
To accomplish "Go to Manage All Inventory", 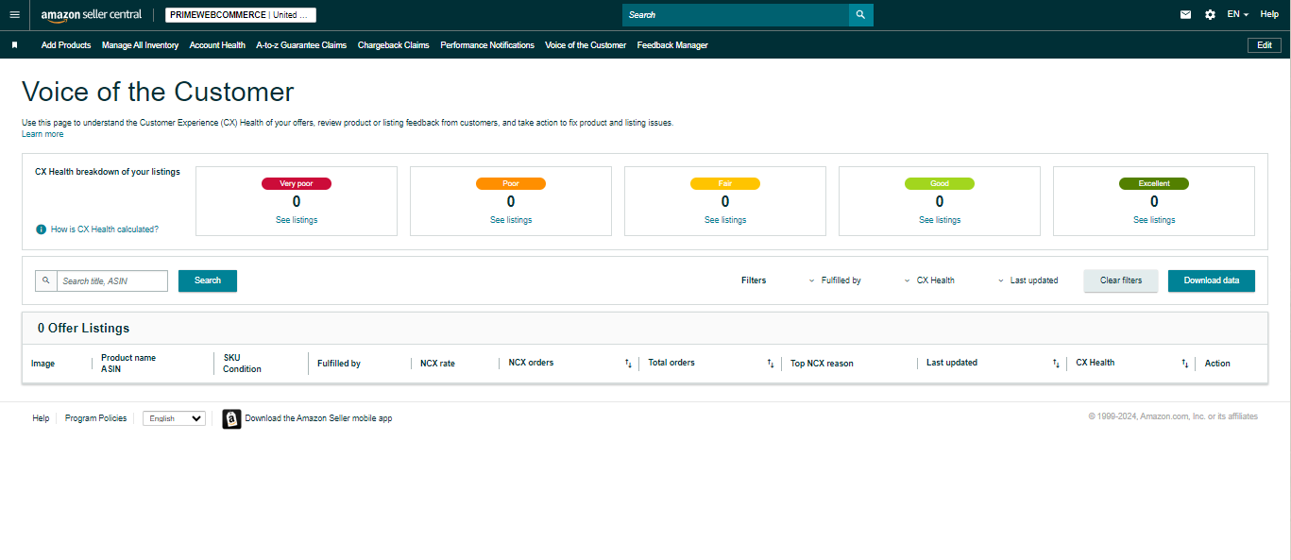I will (x=140, y=45).
